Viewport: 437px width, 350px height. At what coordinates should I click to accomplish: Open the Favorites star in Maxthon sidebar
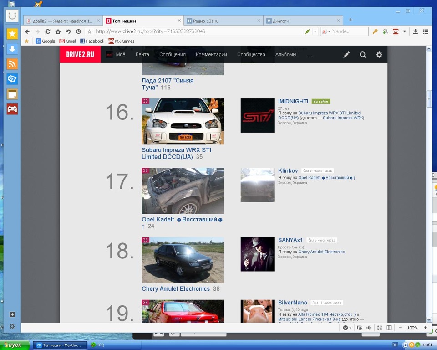[x=12, y=34]
